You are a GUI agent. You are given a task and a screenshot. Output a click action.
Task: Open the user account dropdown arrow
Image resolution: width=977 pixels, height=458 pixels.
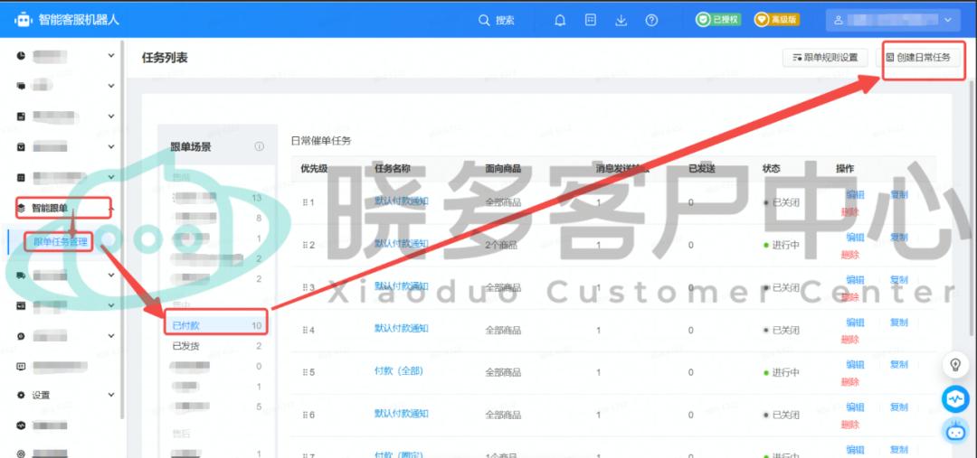tap(948, 21)
